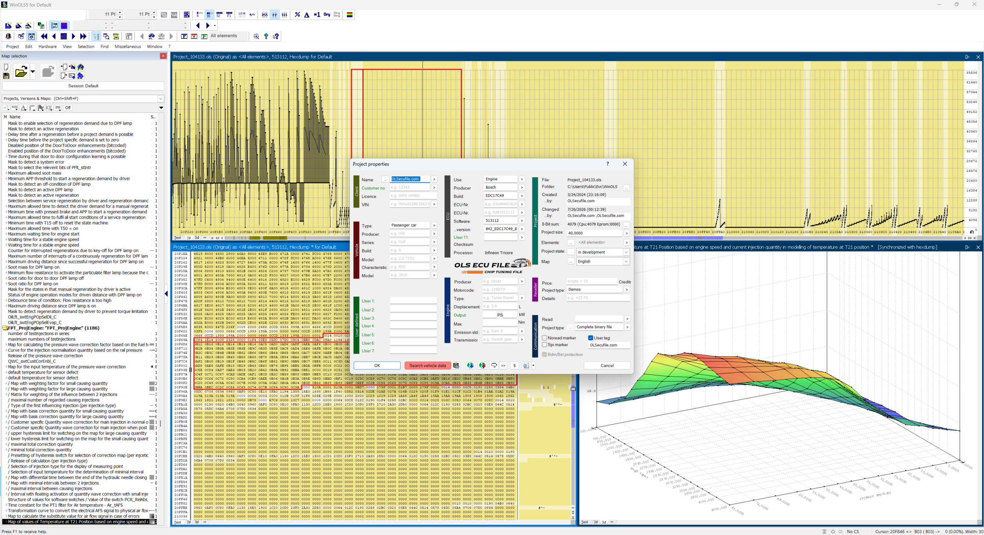Click the blue F elements filter icon
The image size is (984, 535).
pyautogui.click(x=184, y=36)
